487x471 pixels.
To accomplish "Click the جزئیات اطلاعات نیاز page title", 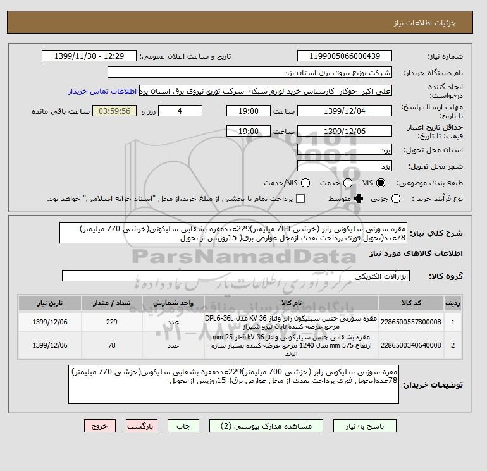I will click(x=424, y=23).
